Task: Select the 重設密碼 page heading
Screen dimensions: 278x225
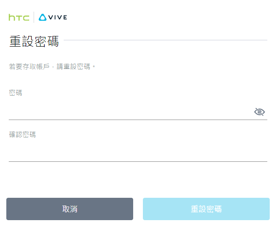Action: pos(34,41)
